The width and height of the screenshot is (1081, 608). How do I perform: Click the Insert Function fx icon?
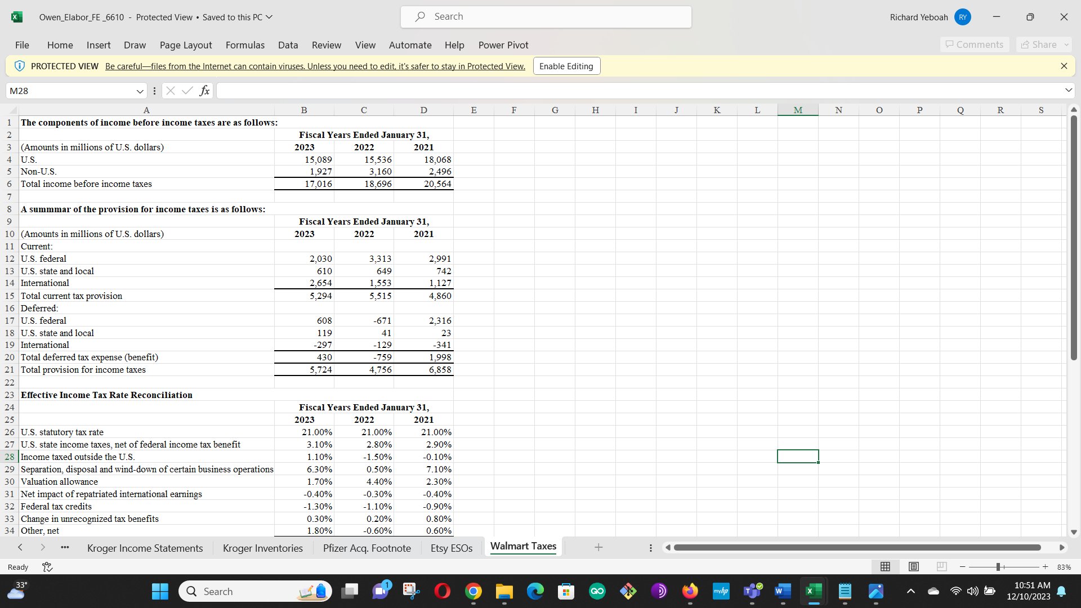coord(205,91)
